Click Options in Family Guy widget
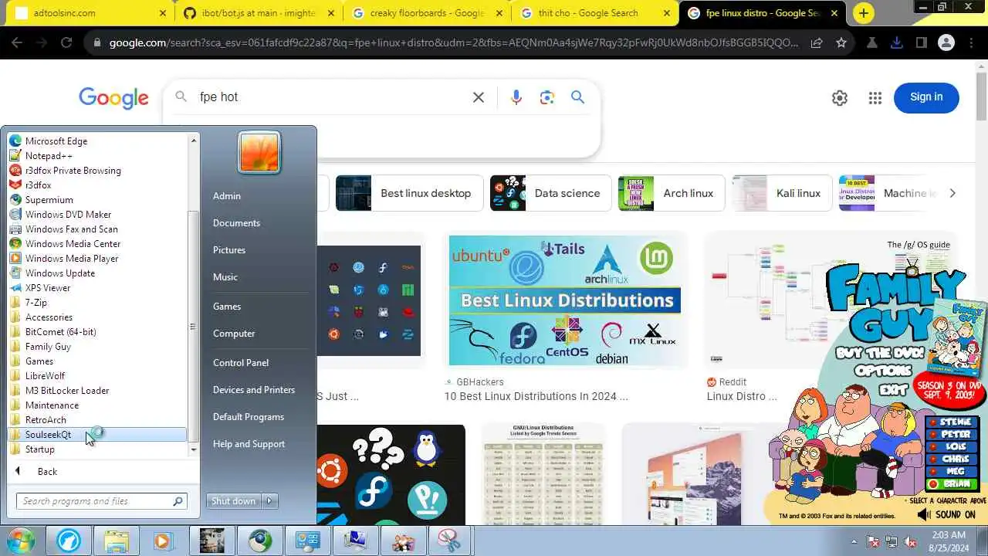 pyautogui.click(x=883, y=371)
